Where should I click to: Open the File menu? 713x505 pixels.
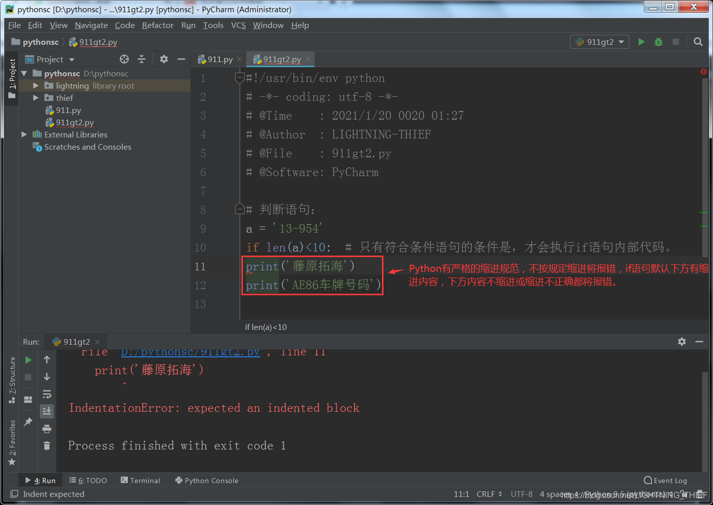pyautogui.click(x=14, y=25)
